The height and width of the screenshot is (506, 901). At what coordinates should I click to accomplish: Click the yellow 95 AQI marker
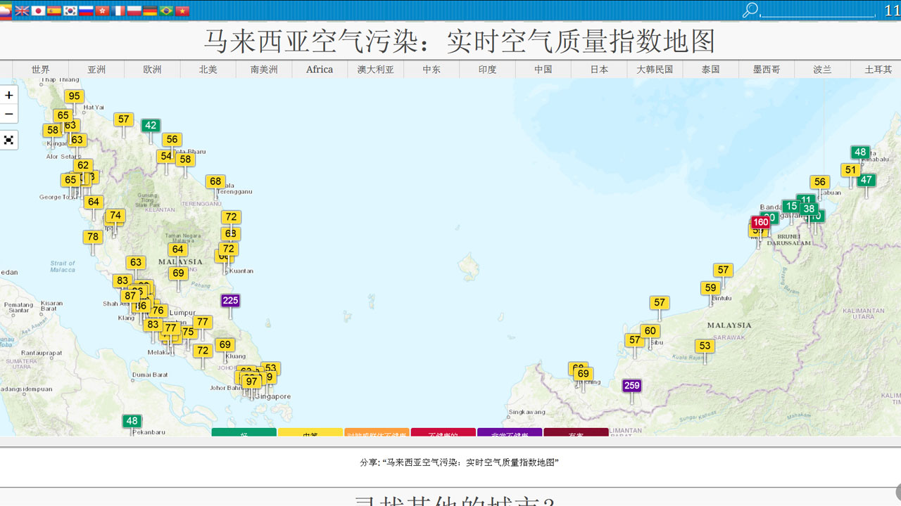pos(74,97)
